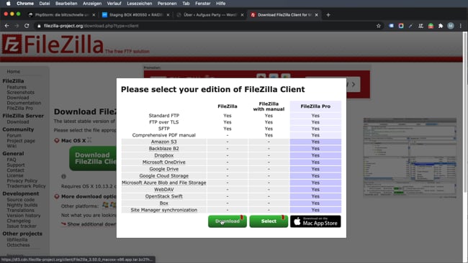This screenshot has height=263, width=468.
Task: Open the Amazon S3 feature link
Action: click(164, 142)
